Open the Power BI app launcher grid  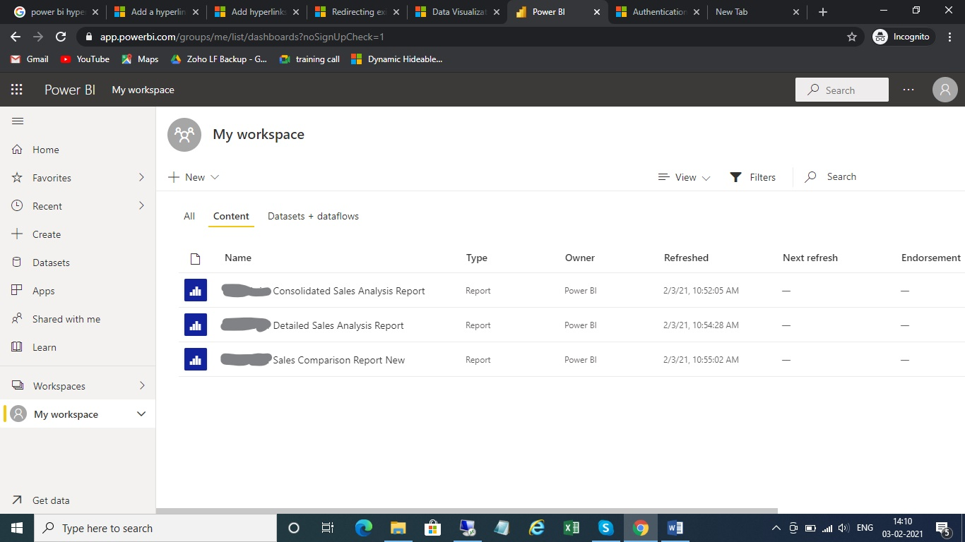17,90
